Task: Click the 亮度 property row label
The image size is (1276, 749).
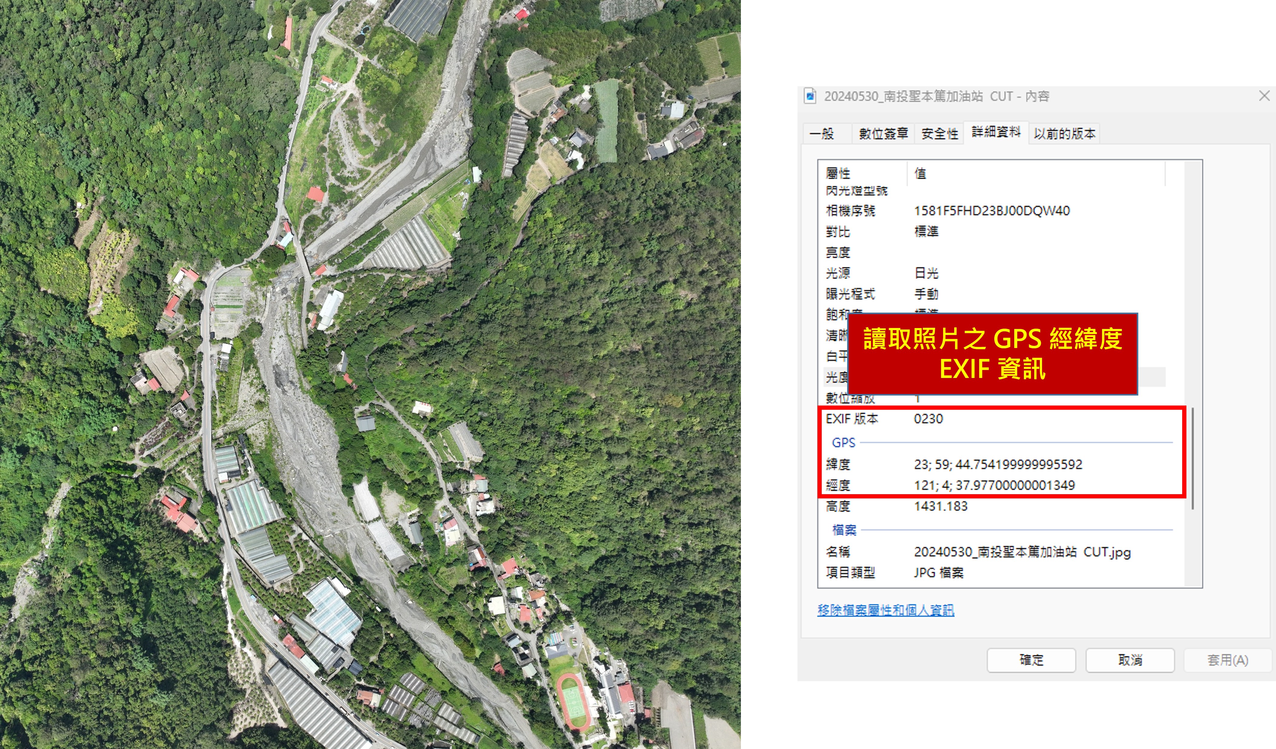Action: point(838,253)
